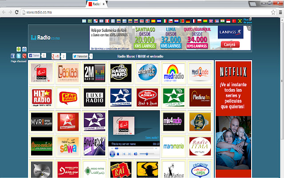Select the Radio ITMA station

200,146
